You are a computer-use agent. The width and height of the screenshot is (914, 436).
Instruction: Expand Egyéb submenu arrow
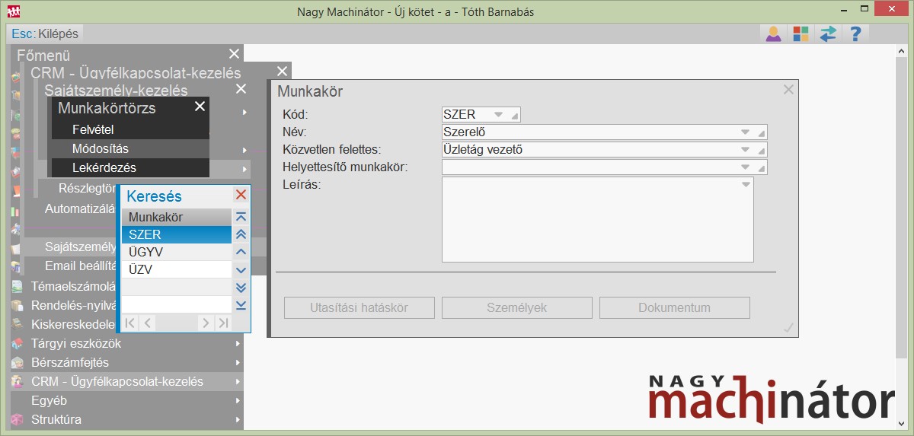click(x=238, y=401)
